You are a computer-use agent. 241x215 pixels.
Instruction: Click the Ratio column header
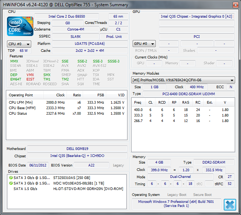point(75,95)
